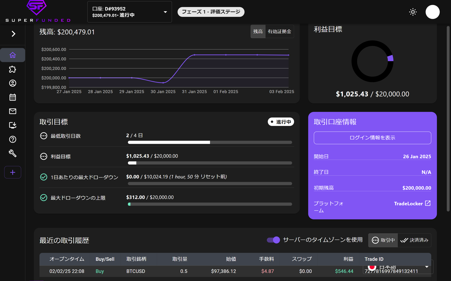Click the 26 Jan 2025 start date value

pos(417,157)
